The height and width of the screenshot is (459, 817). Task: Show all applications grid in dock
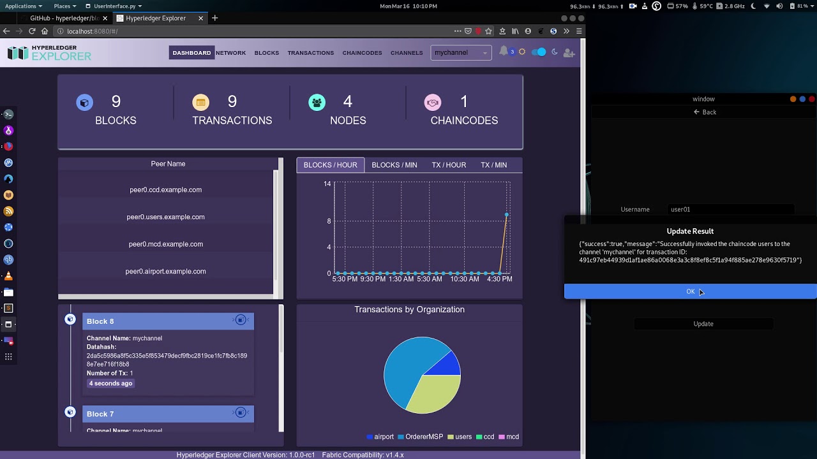pos(8,357)
